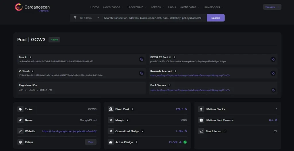
Task: Click the Active Pledge thumbs-up icon
Action: point(111,142)
